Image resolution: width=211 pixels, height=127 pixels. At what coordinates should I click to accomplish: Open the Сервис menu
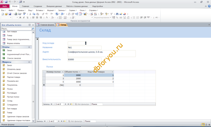73,10
